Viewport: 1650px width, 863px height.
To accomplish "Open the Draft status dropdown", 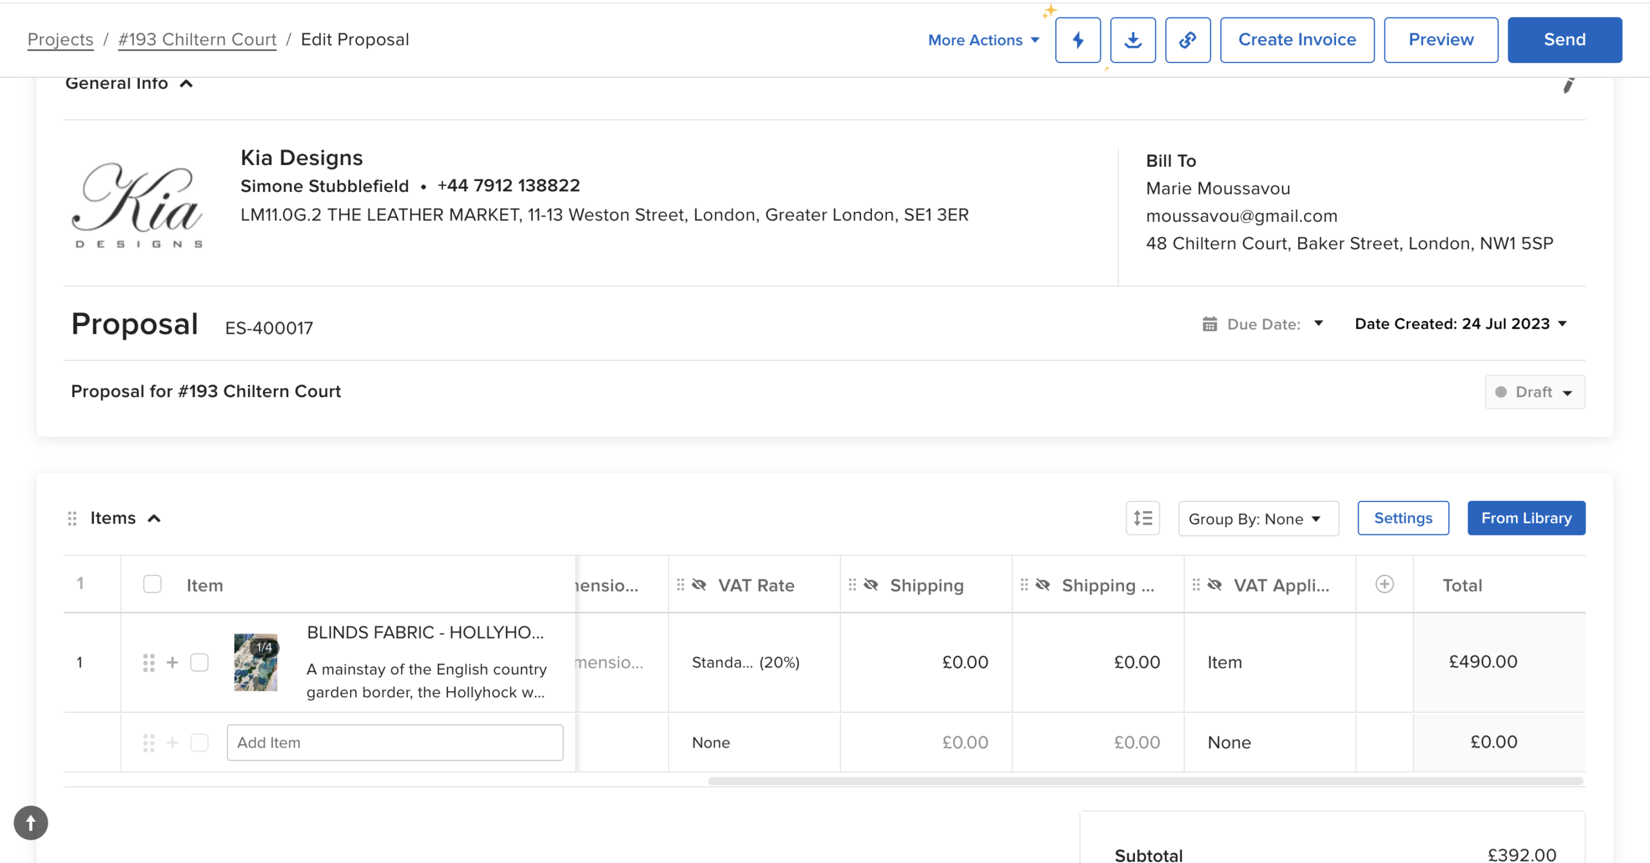I will [1535, 392].
